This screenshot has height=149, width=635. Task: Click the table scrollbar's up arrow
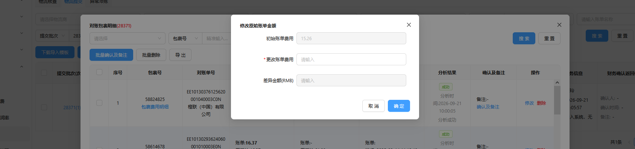(x=557, y=83)
